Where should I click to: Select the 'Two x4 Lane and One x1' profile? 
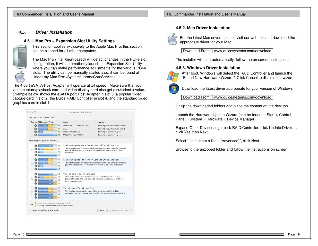(32, 164)
